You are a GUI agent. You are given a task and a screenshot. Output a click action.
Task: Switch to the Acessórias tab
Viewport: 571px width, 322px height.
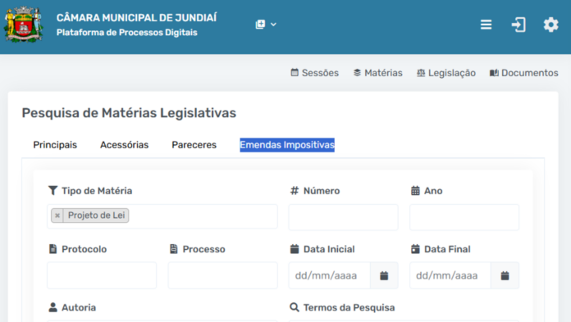(124, 145)
